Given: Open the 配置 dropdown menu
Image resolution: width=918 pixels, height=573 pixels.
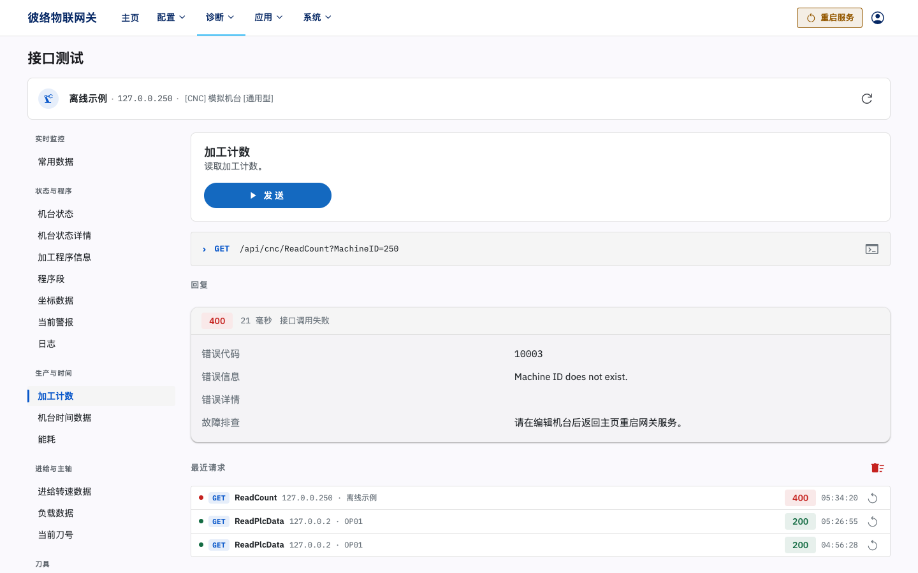Looking at the screenshot, I should coord(171,17).
